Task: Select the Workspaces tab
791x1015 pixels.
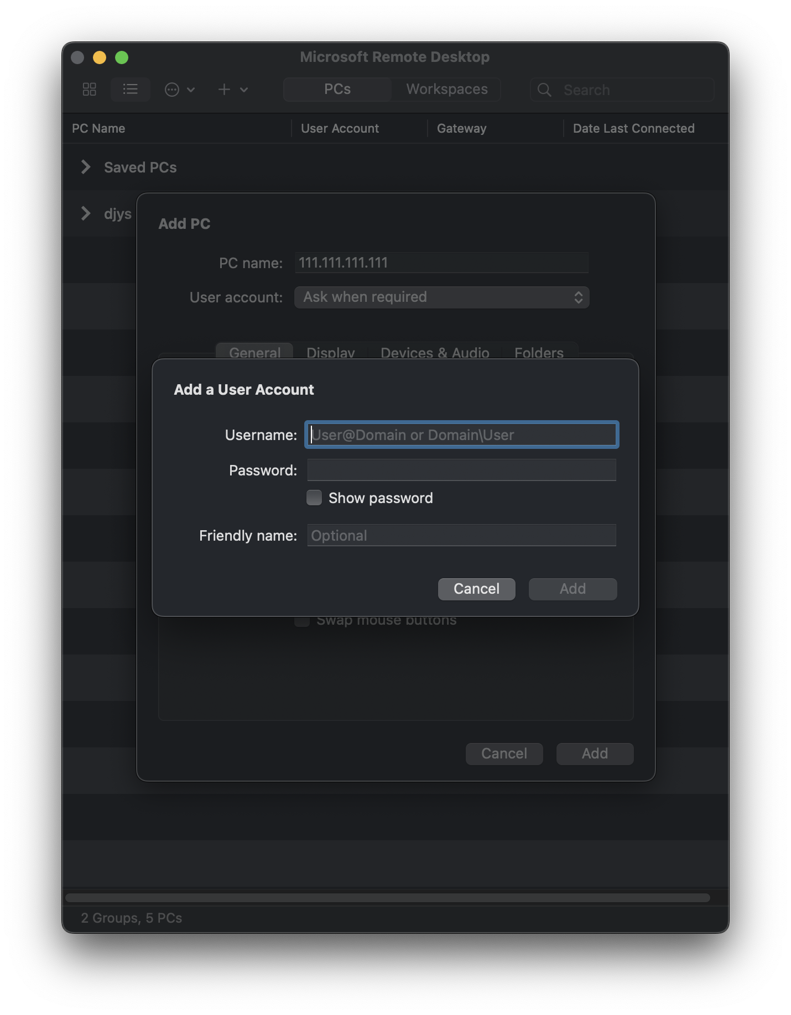Action: (447, 90)
